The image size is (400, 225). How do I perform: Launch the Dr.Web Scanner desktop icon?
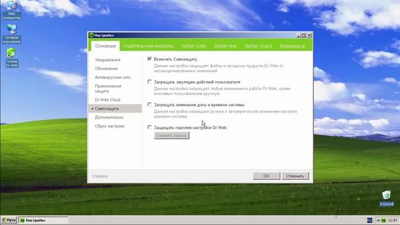[11, 57]
